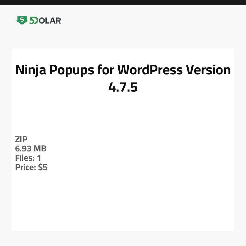Click the 4.7.5 version number
246x246 pixels.
123,87
